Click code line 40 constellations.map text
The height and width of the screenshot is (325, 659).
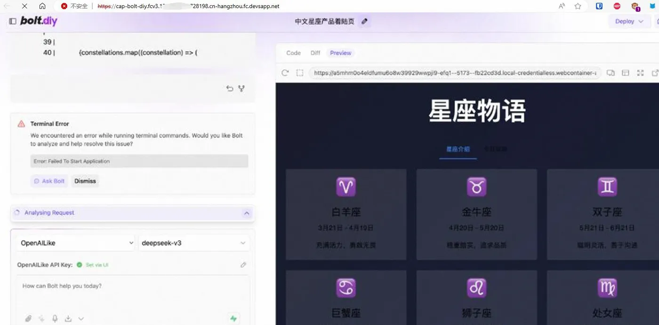[138, 53]
